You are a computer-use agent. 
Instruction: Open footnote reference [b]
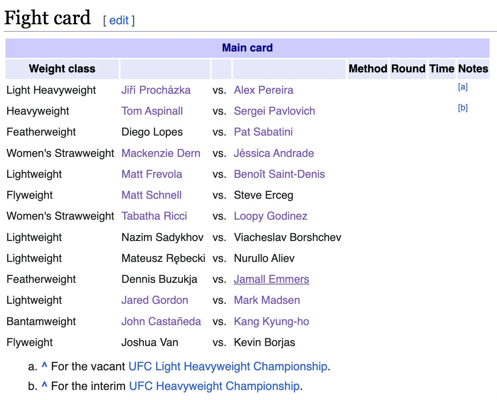click(463, 108)
